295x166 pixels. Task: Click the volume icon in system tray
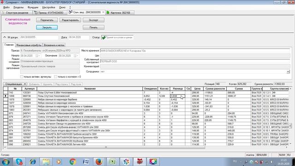click(x=271, y=162)
